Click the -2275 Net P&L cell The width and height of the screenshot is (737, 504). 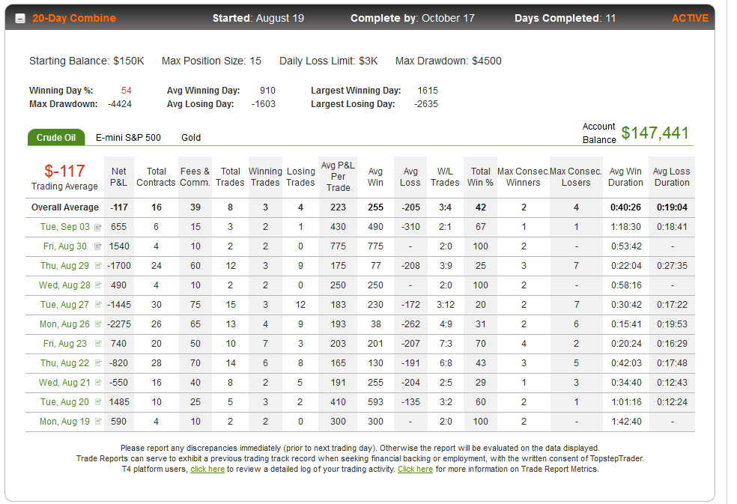point(118,324)
